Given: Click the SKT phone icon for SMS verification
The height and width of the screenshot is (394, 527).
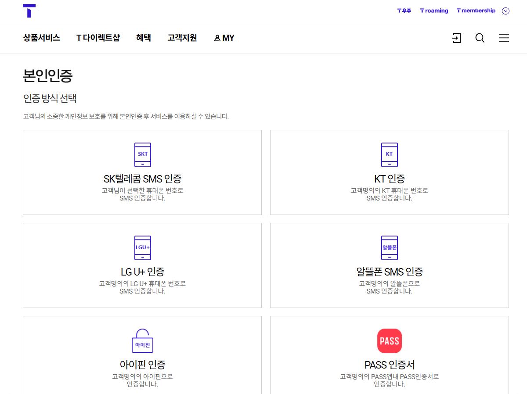Looking at the screenshot, I should coord(142,154).
